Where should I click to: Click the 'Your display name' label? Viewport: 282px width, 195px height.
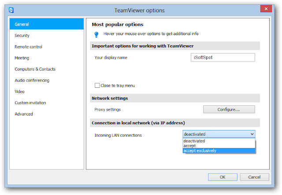[x=111, y=58]
